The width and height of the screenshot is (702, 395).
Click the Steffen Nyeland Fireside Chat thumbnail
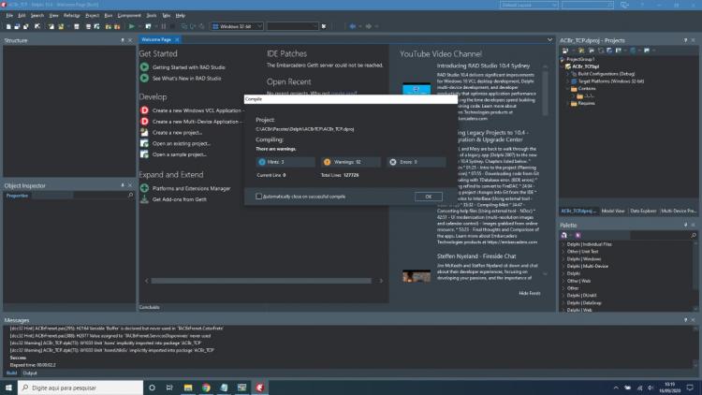tap(417, 276)
